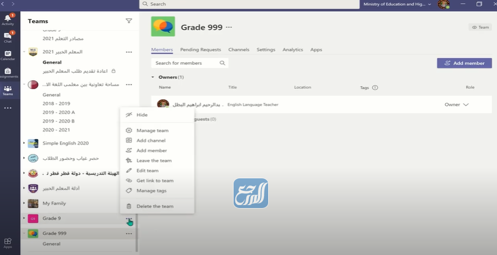Open General channel under المعلم الخبير 2021
This screenshot has height=255, width=497.
pos(52,62)
